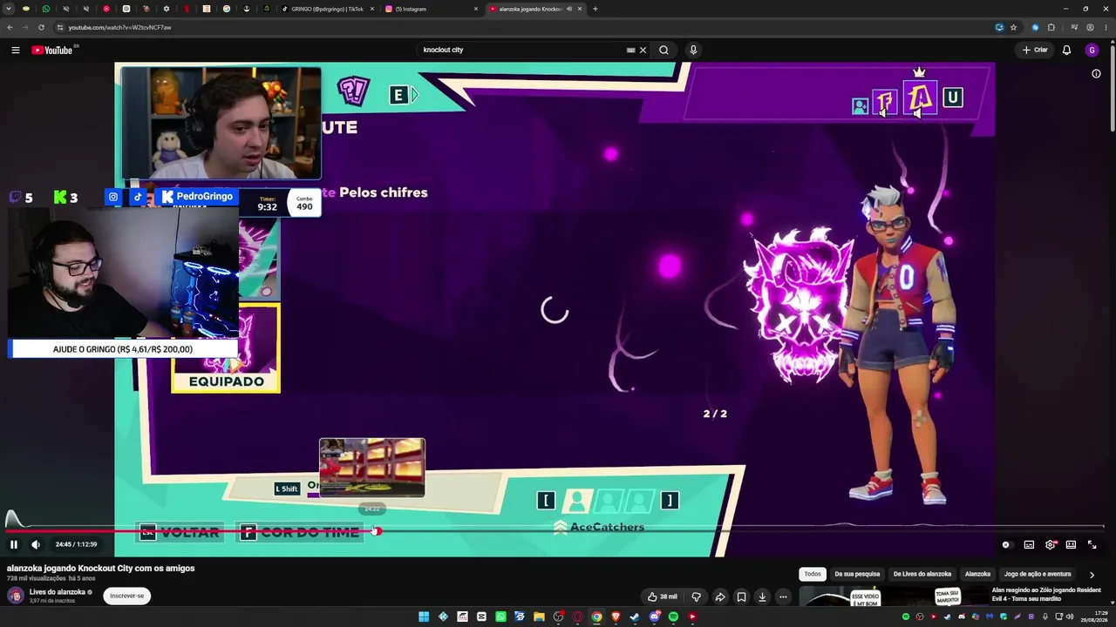1116x627 pixels.
Task: Open more actions three-dot menu below the video
Action: [x=783, y=597]
